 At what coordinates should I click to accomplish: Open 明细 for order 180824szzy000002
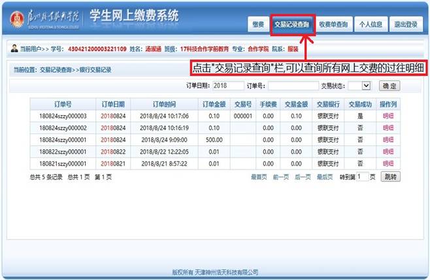pyautogui.click(x=389, y=128)
